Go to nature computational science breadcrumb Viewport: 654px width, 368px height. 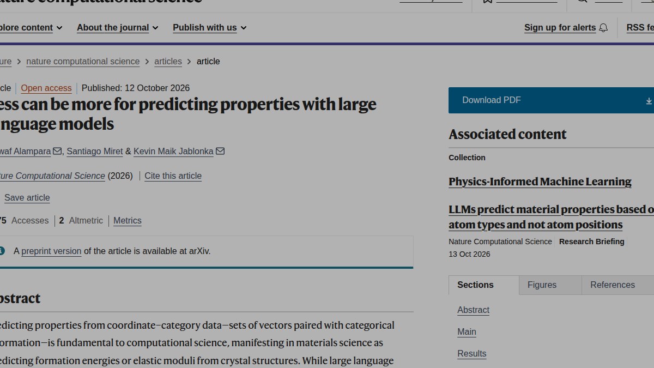click(x=83, y=62)
